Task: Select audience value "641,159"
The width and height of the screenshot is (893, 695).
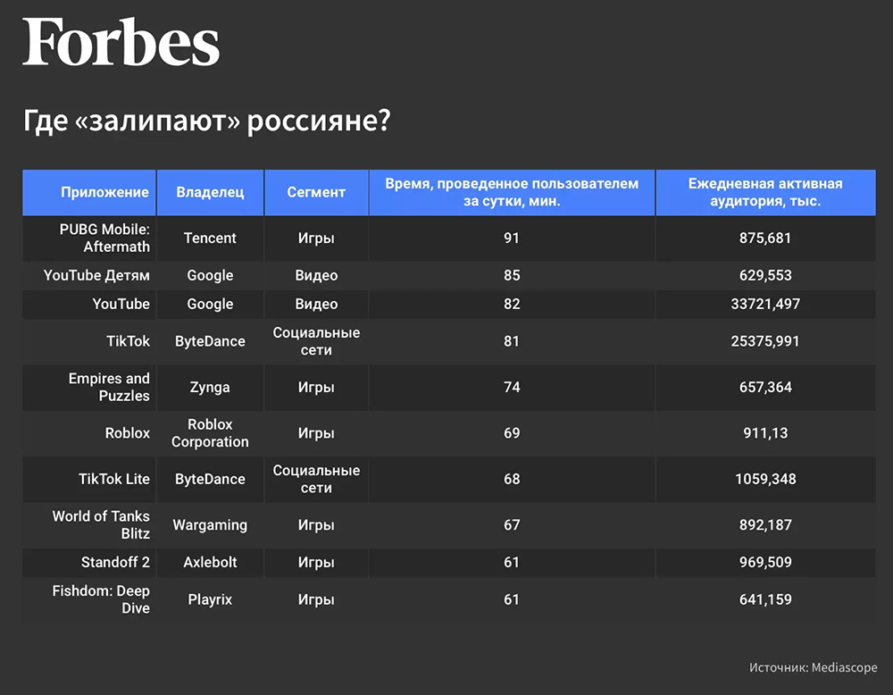Action: (x=765, y=600)
